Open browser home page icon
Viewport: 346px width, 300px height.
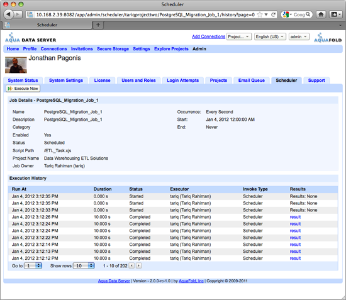(x=321, y=14)
